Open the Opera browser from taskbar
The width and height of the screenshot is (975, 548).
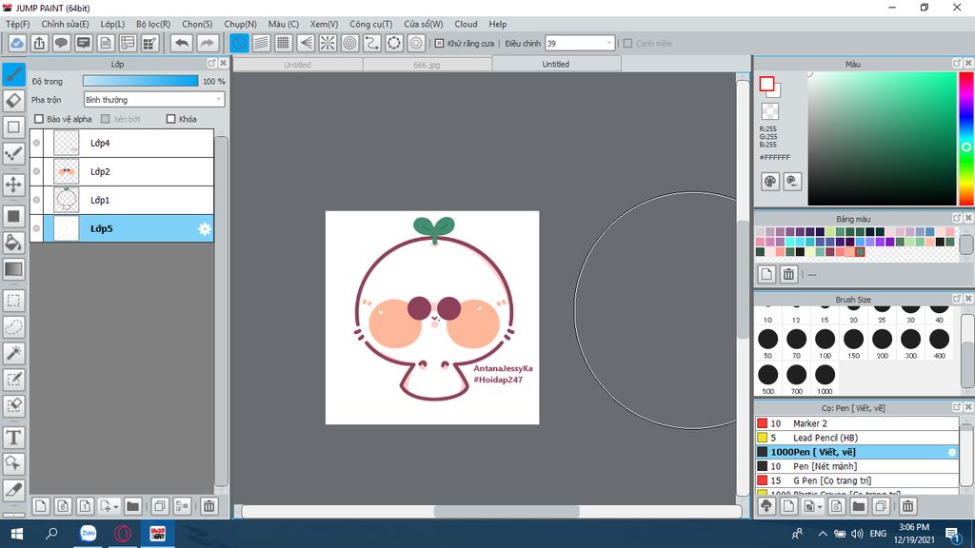[x=123, y=534]
